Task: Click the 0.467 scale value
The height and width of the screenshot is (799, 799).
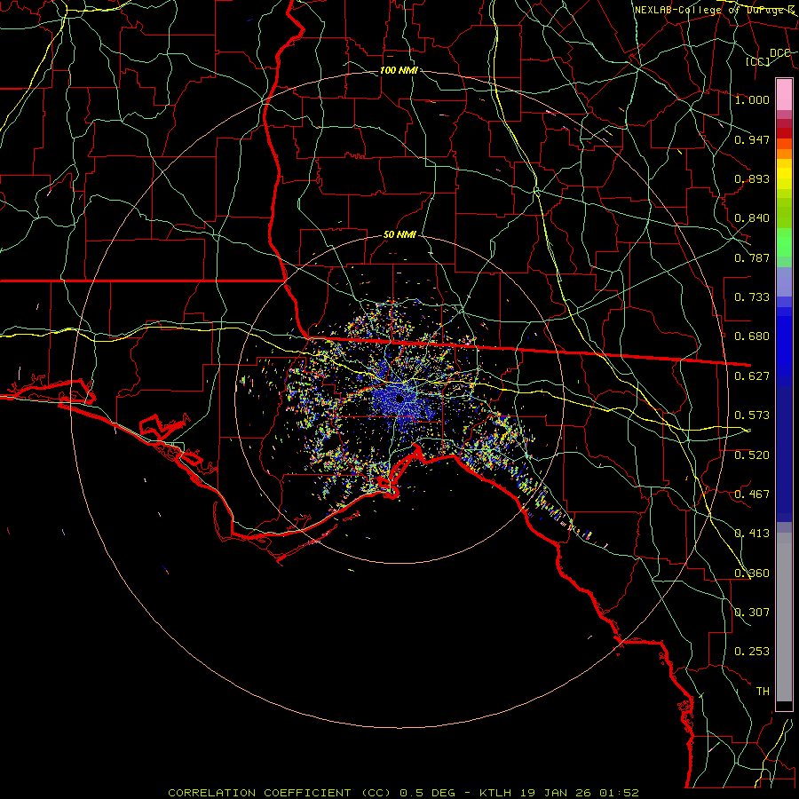Action: [x=752, y=494]
